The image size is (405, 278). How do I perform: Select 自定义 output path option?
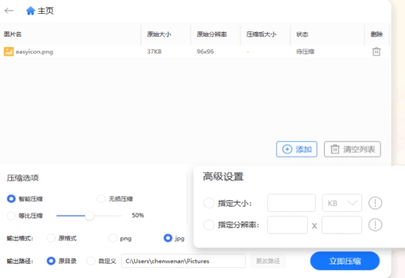coord(91,261)
